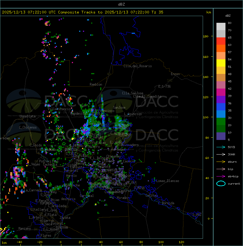Click the 'Encon' map label
The height and width of the screenshot is (246, 243).
[x=175, y=74]
